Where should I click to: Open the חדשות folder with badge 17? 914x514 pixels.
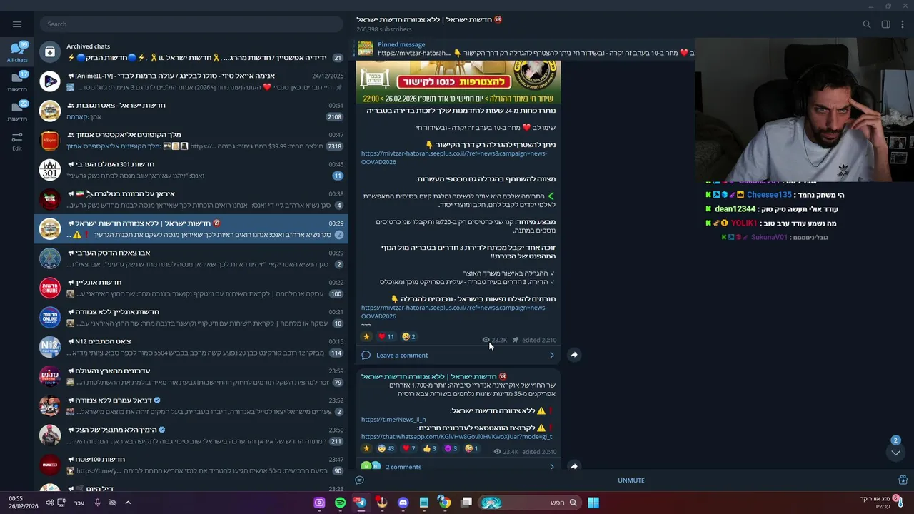[x=17, y=82]
